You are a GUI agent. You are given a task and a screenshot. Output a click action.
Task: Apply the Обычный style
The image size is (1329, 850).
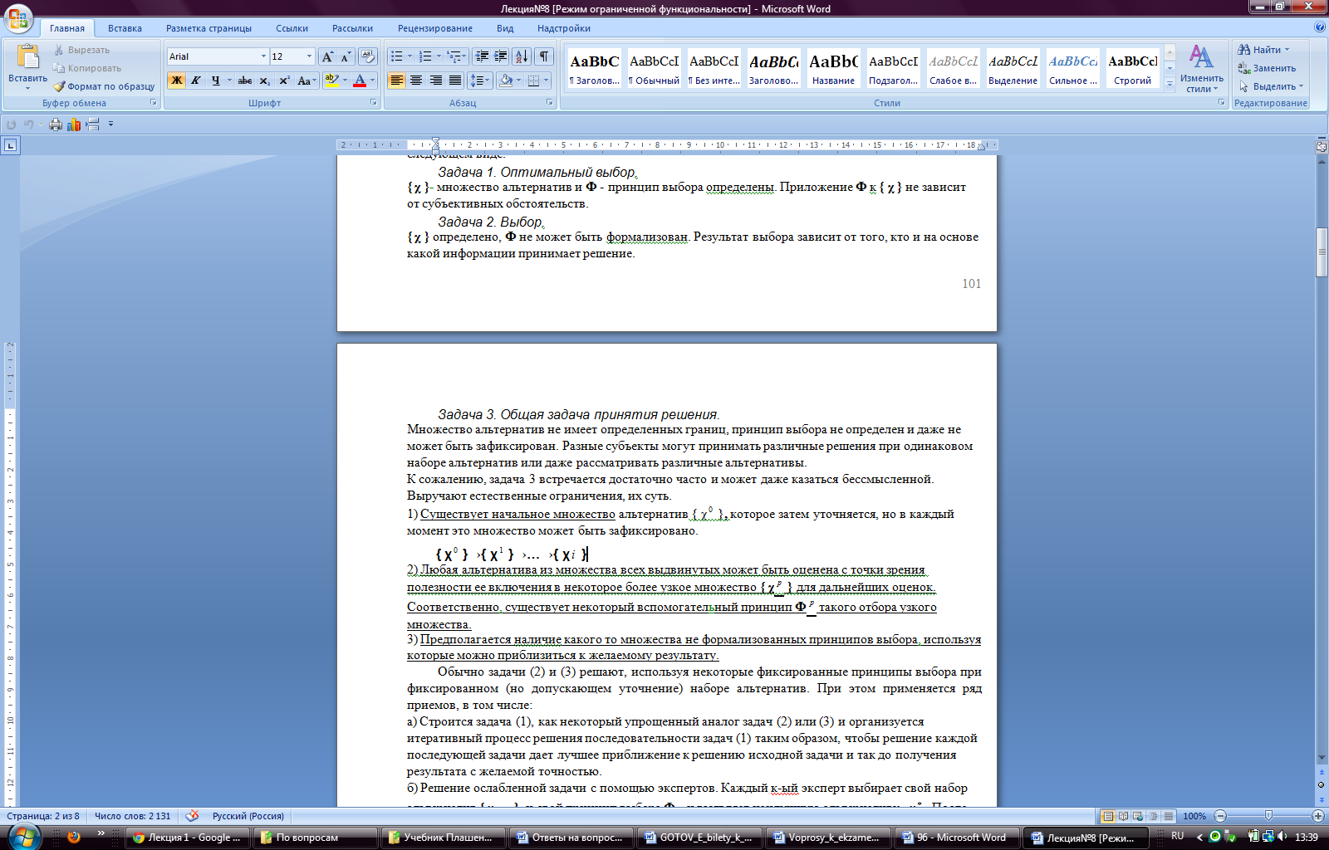pyautogui.click(x=654, y=68)
